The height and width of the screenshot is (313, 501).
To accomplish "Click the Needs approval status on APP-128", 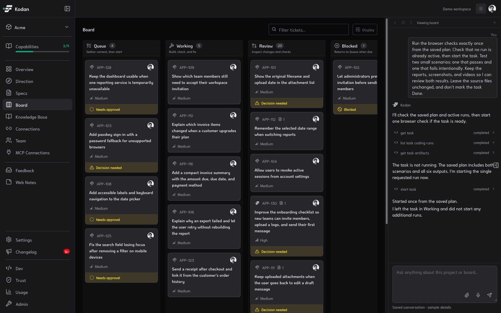I will (121, 110).
